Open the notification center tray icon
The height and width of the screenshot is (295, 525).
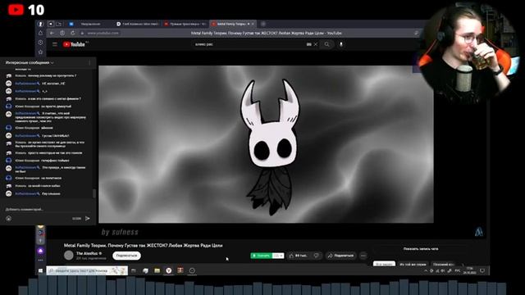coord(482,270)
